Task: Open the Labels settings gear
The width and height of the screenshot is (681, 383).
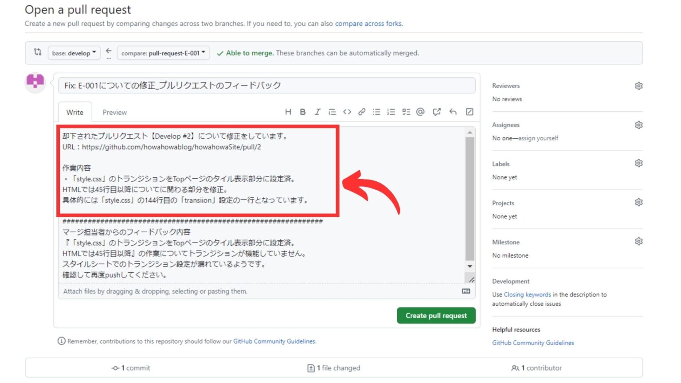Action: pos(638,163)
